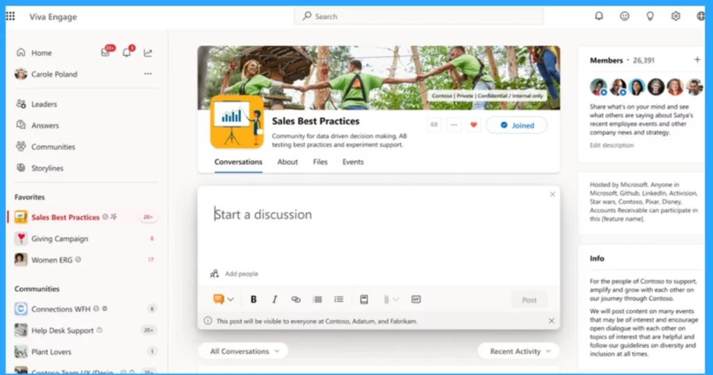Viewport: 713px width, 375px height.
Task: Toggle bold formatting
Action: coord(253,300)
